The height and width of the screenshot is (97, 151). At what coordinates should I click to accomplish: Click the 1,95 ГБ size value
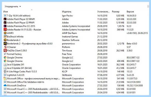(x=121, y=26)
